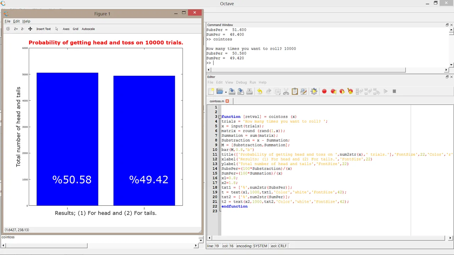
Task: Open Find and Replace in the Editor
Action: (x=303, y=91)
